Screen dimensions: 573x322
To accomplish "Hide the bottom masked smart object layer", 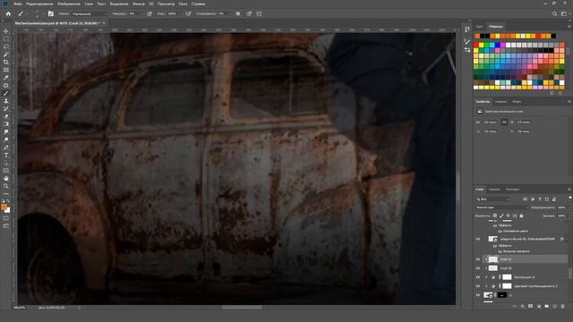I will 478,295.
